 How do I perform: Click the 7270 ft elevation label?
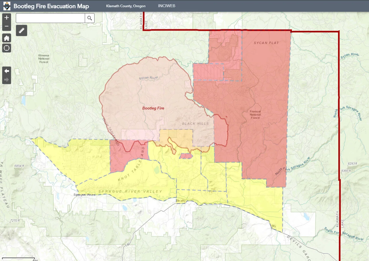click(15, 221)
